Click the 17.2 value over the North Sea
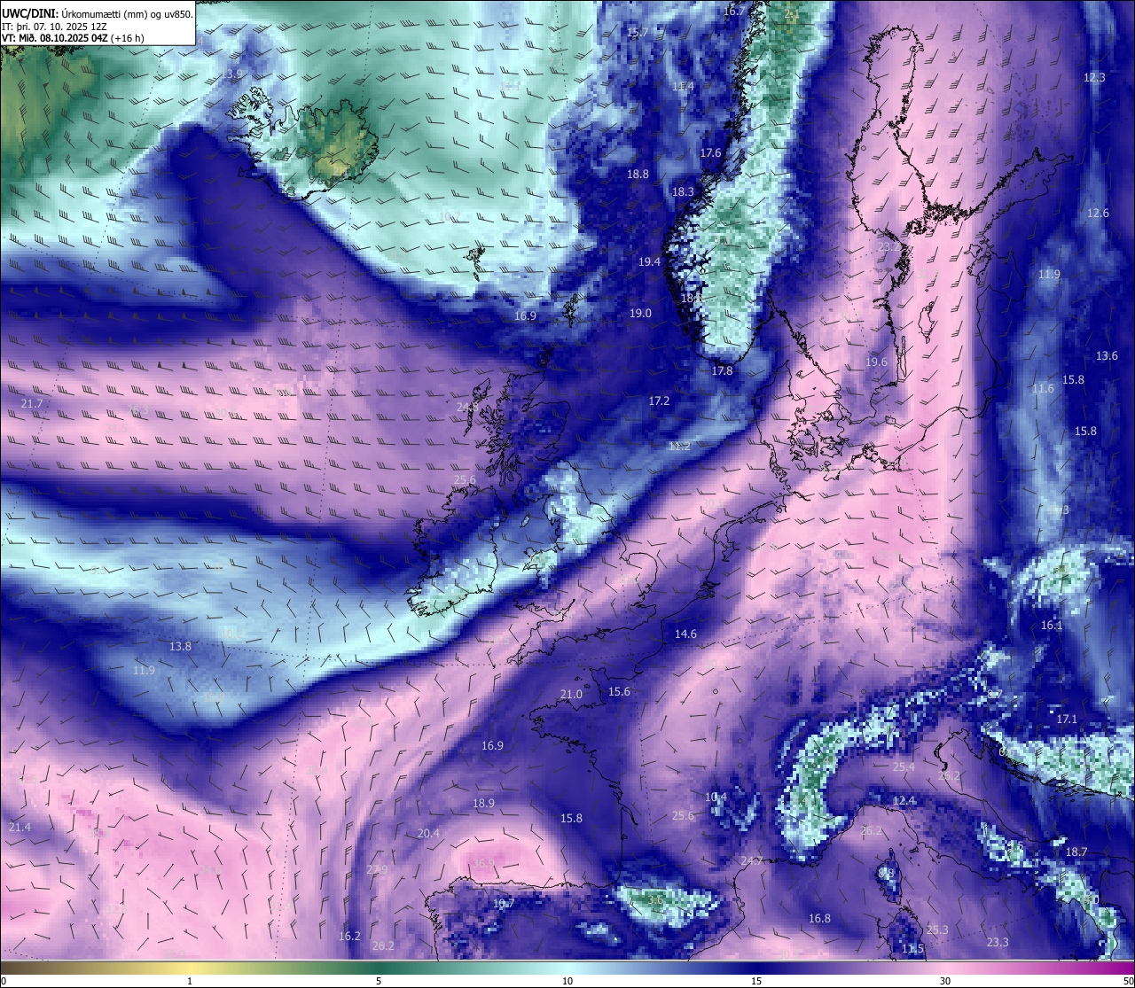This screenshot has height=988, width=1135. [x=659, y=401]
